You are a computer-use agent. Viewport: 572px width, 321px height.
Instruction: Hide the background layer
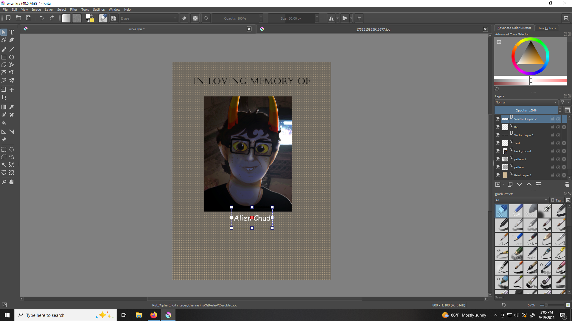coord(498,151)
